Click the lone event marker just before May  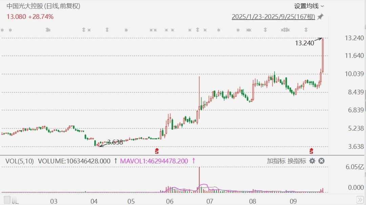pyautogui.click(x=126, y=30)
